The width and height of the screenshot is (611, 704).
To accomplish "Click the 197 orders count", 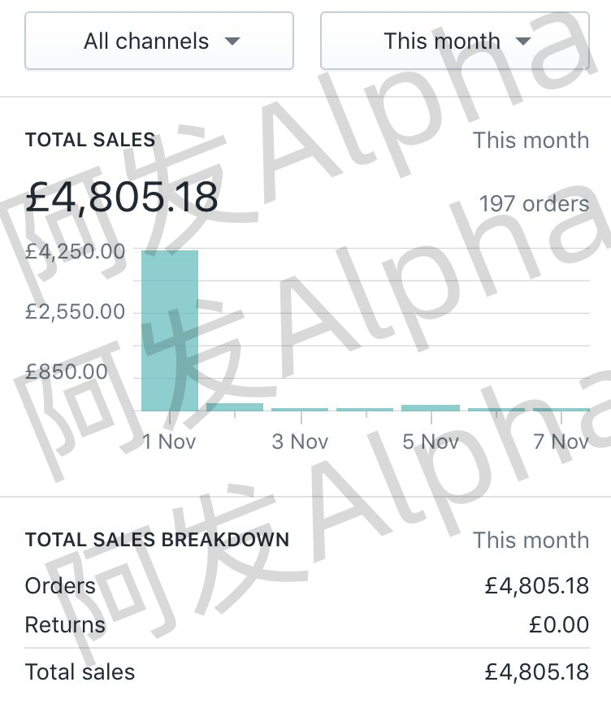I will click(x=533, y=203).
